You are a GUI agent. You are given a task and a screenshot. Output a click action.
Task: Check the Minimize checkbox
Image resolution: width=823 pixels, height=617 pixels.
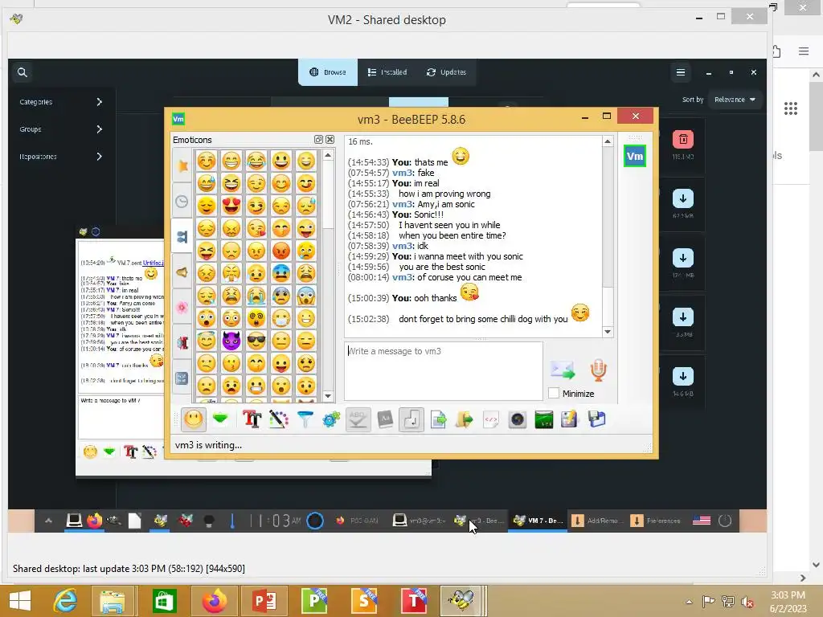pyautogui.click(x=553, y=393)
